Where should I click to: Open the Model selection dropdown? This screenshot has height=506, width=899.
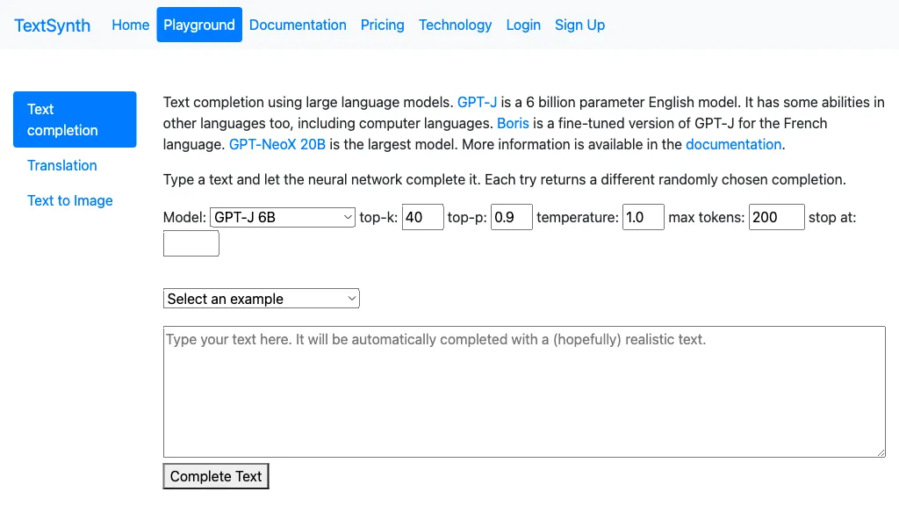(x=281, y=217)
